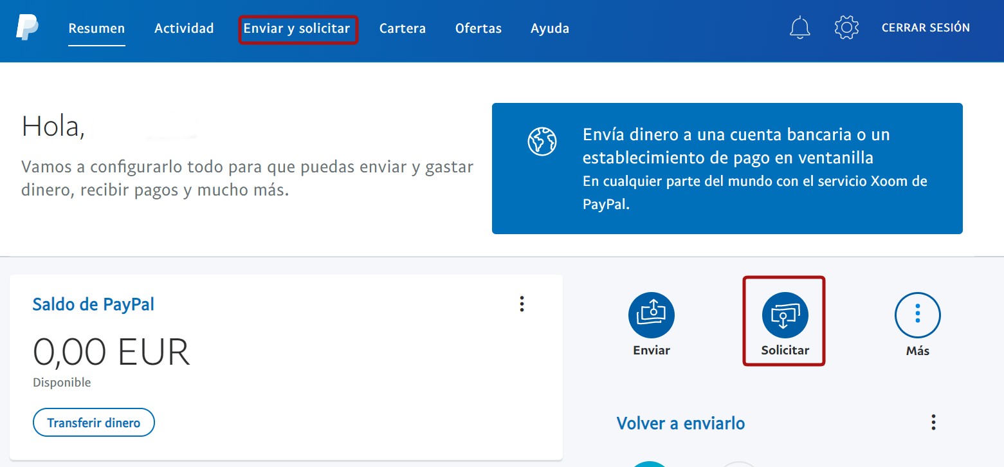Screen dimensions: 1004x467
Task: Click the Disponible label
Action: [x=62, y=383]
